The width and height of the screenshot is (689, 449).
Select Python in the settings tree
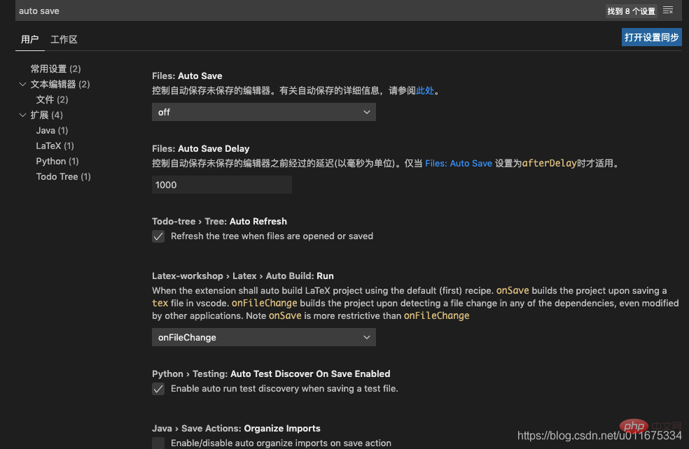point(57,161)
